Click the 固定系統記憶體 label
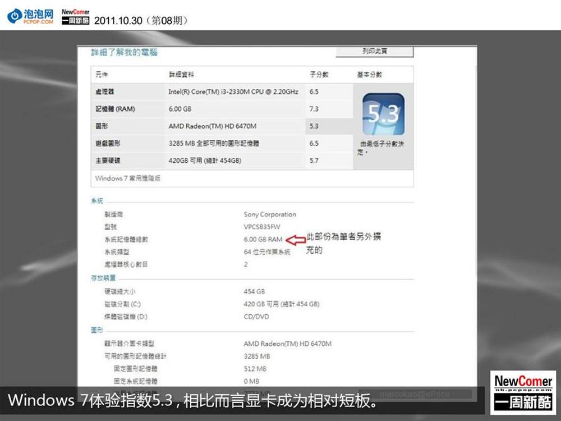Viewport: 561px width, 421px height. click(135, 381)
